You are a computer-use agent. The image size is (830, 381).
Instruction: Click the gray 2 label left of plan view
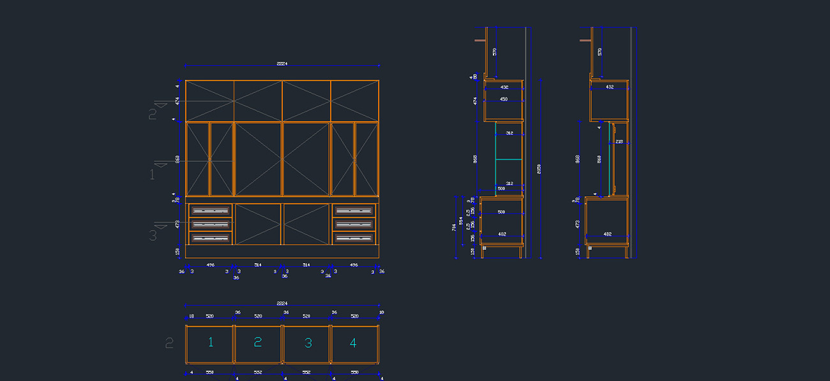point(169,343)
